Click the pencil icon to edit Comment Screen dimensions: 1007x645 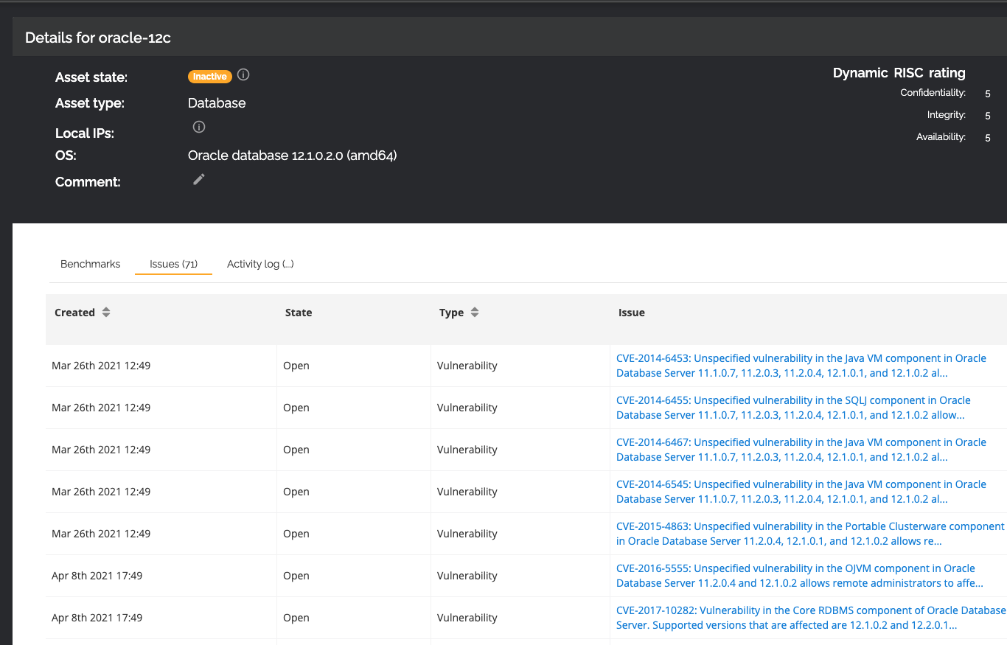point(199,179)
